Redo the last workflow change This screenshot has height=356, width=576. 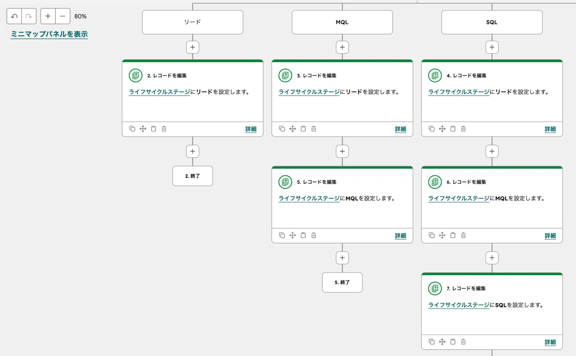coord(29,16)
